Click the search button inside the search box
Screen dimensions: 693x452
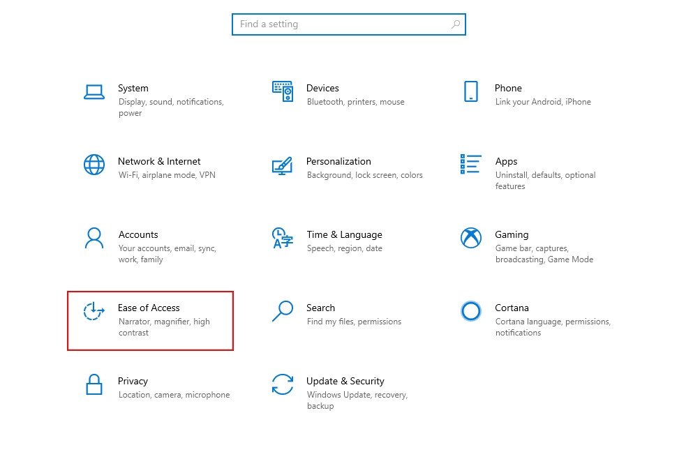[x=457, y=24]
